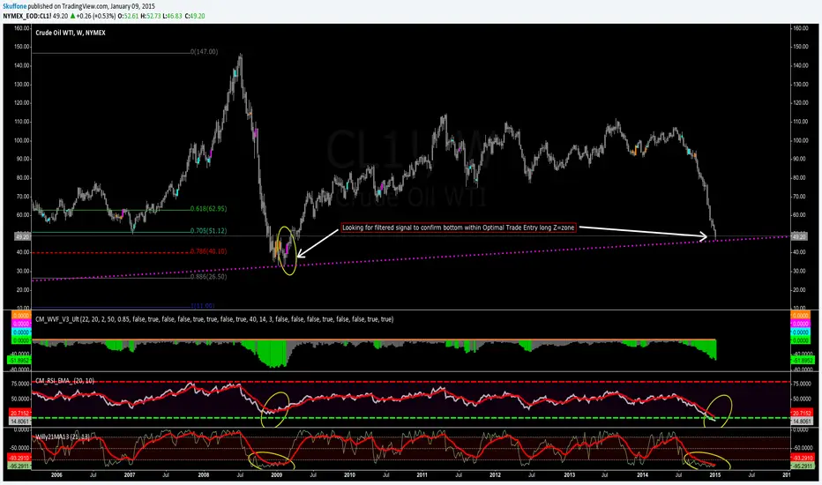Viewport: 822px width, 485px height.
Task: Click the 'published on TradingView.com, January 09, 2015' text
Action: [91, 7]
